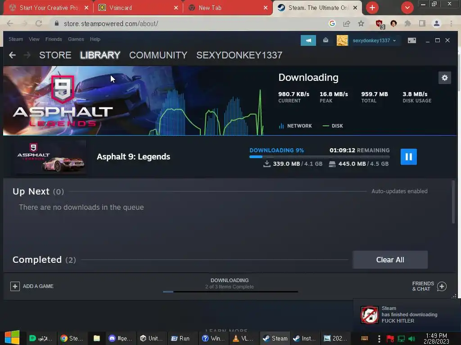Image resolution: width=461 pixels, height=345 pixels.
Task: Go back with Steam's back arrow
Action: [x=12, y=55]
